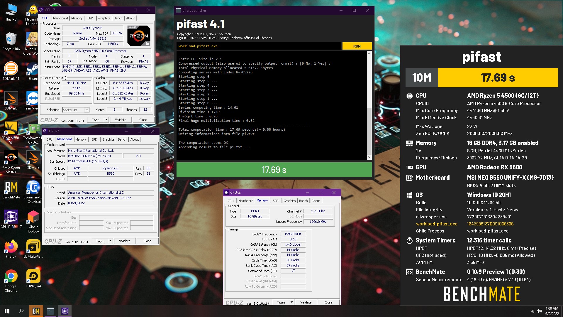The image size is (563, 317).
Task: Open Socket #1 selection dropdown in CPU-Z
Action: point(76,110)
